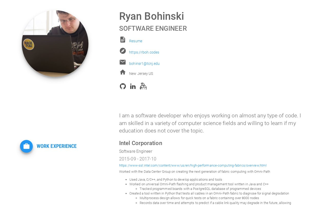Viewport: 328px width, 205px height.
Task: Click the circular profile photo
Action: 55,44
